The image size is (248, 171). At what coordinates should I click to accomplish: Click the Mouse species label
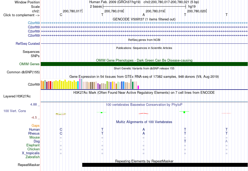point(34,137)
